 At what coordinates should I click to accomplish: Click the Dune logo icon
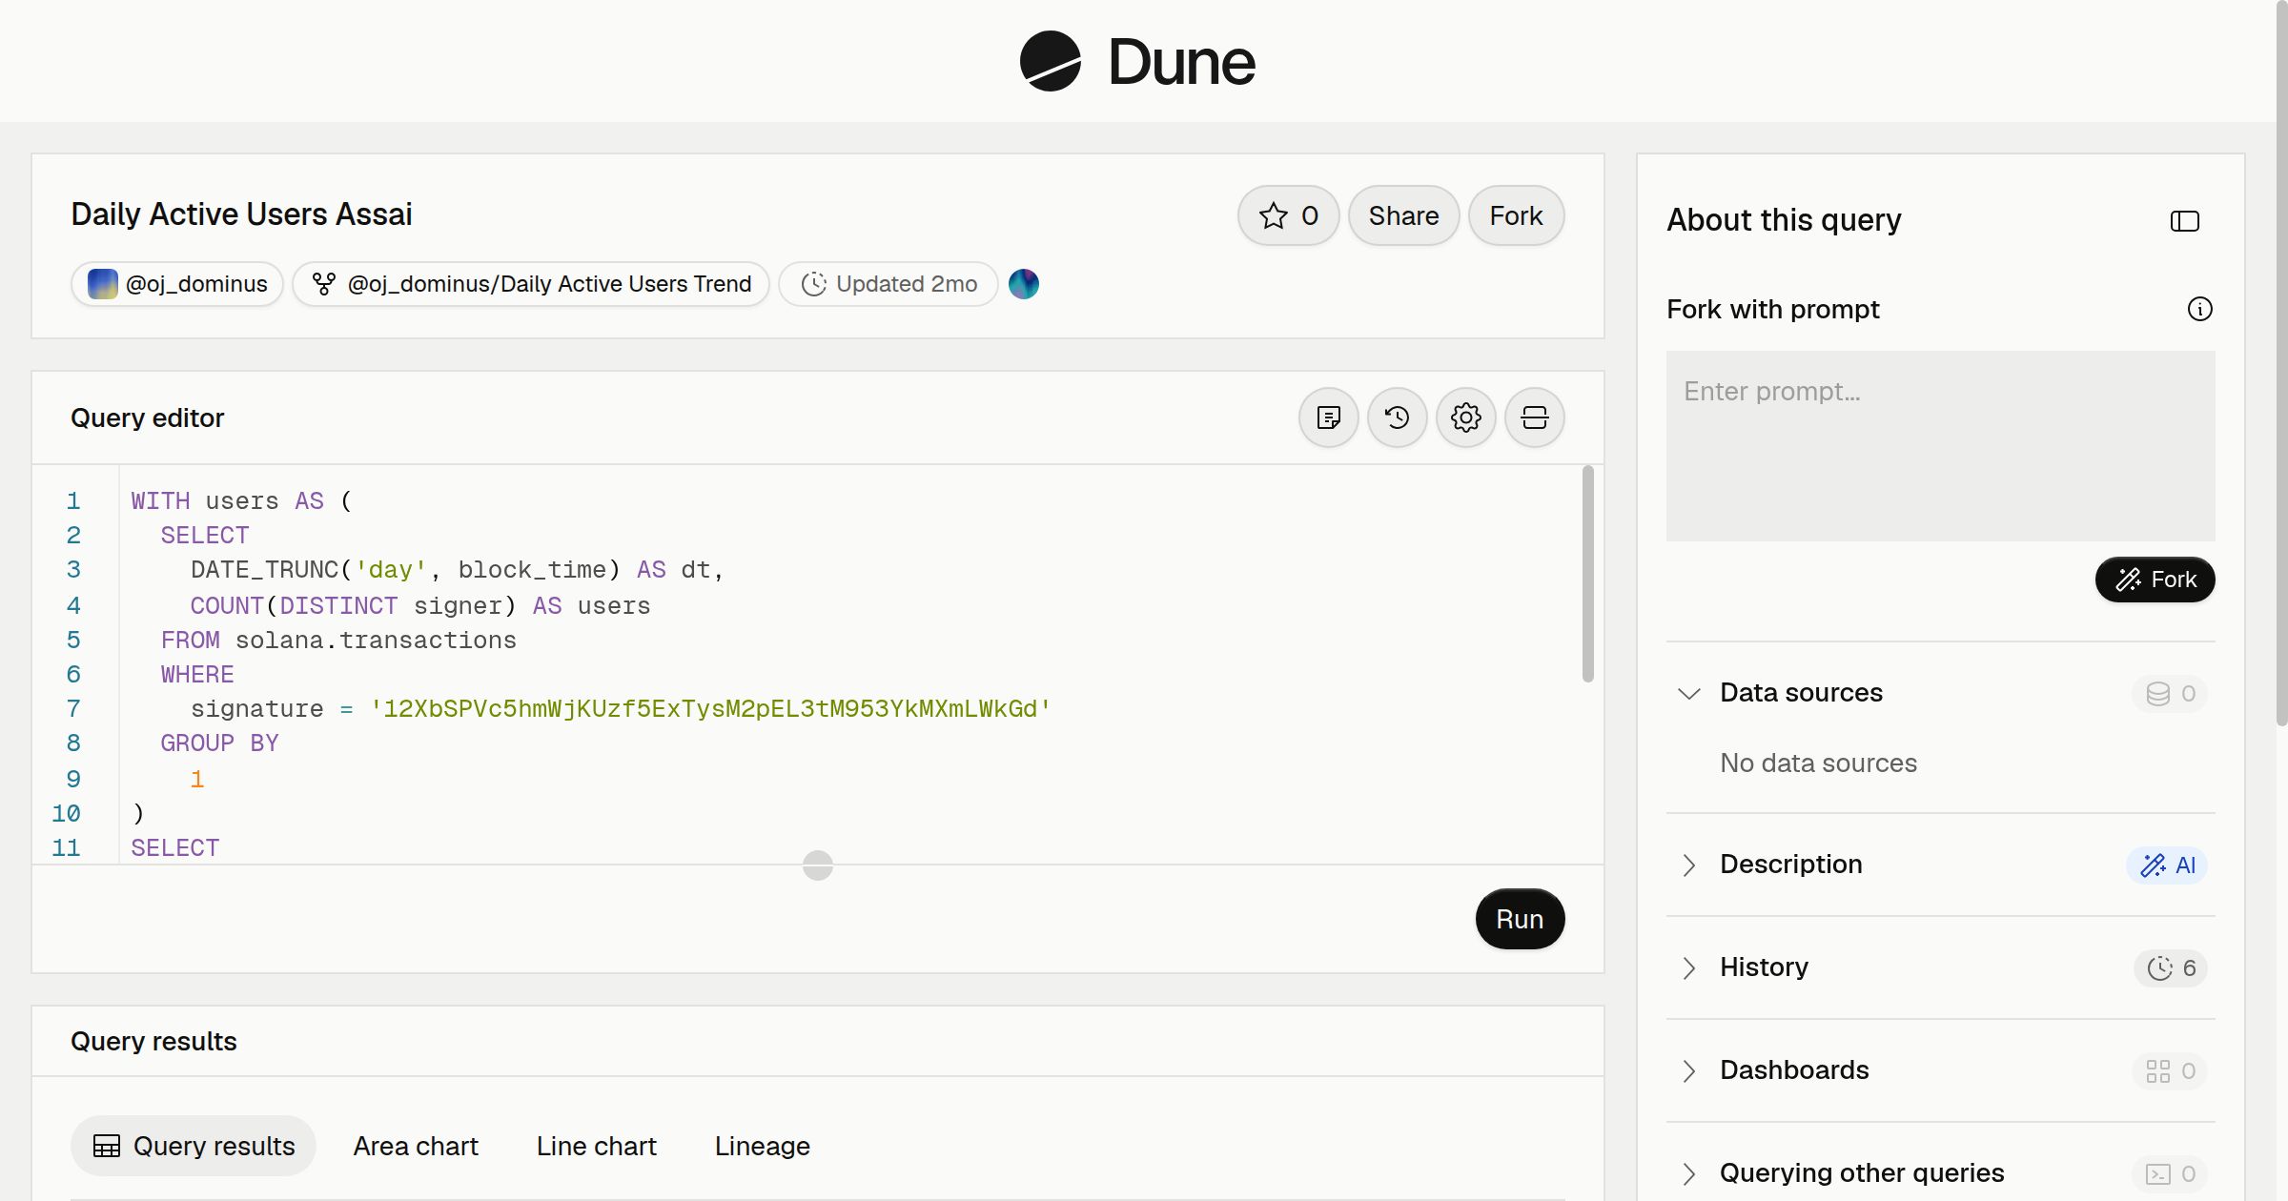tap(1050, 61)
